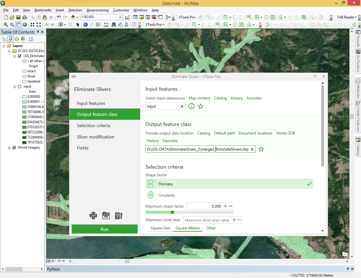Select the Zoom In tool
This screenshot has width=361, height=278.
6,25
